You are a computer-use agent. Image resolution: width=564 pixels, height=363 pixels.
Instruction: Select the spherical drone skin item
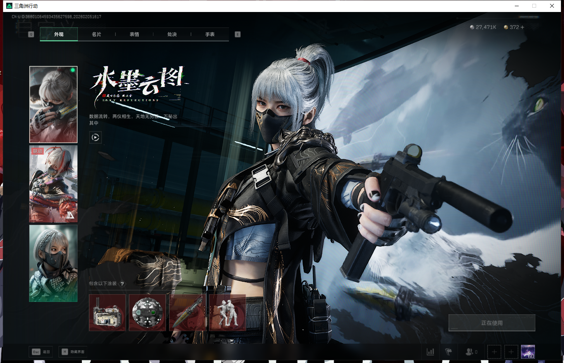[147, 312]
